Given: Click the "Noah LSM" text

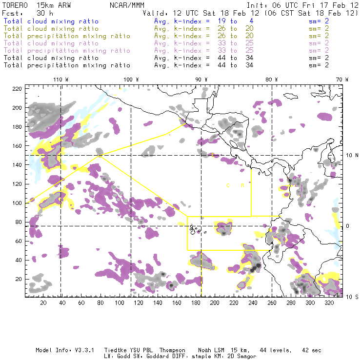Looking at the screenshot, I should [211, 350].
